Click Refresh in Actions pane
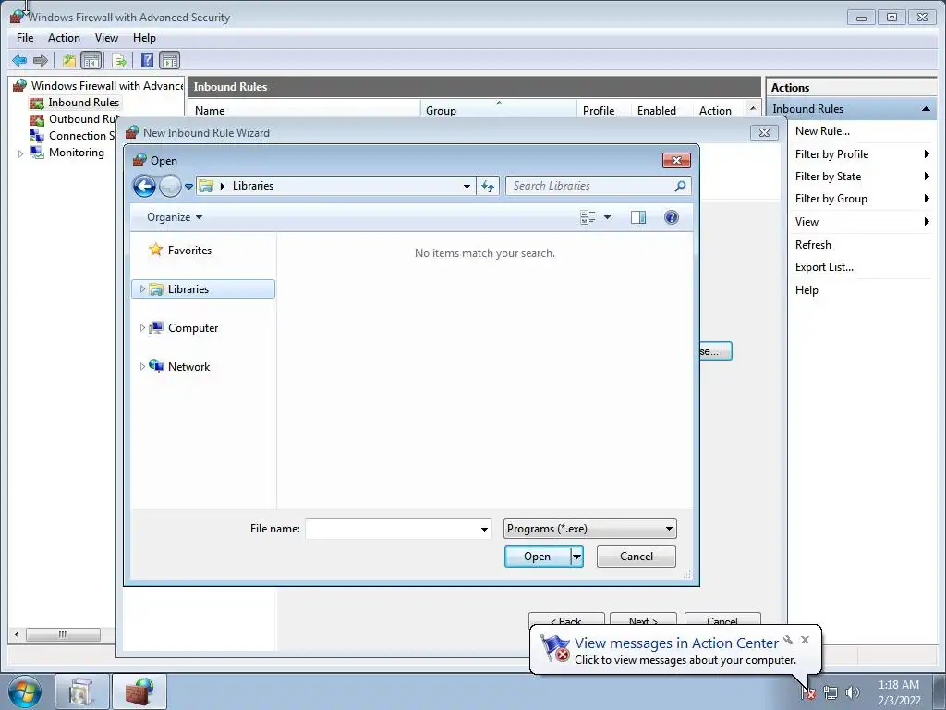 pos(813,244)
